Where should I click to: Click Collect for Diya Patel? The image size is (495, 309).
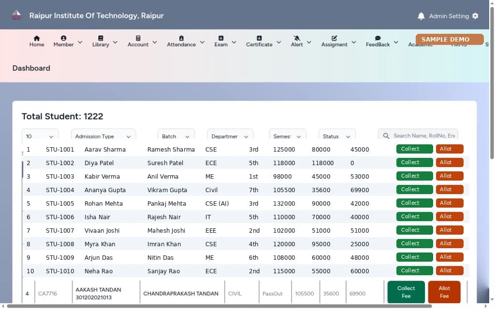[x=414, y=162]
